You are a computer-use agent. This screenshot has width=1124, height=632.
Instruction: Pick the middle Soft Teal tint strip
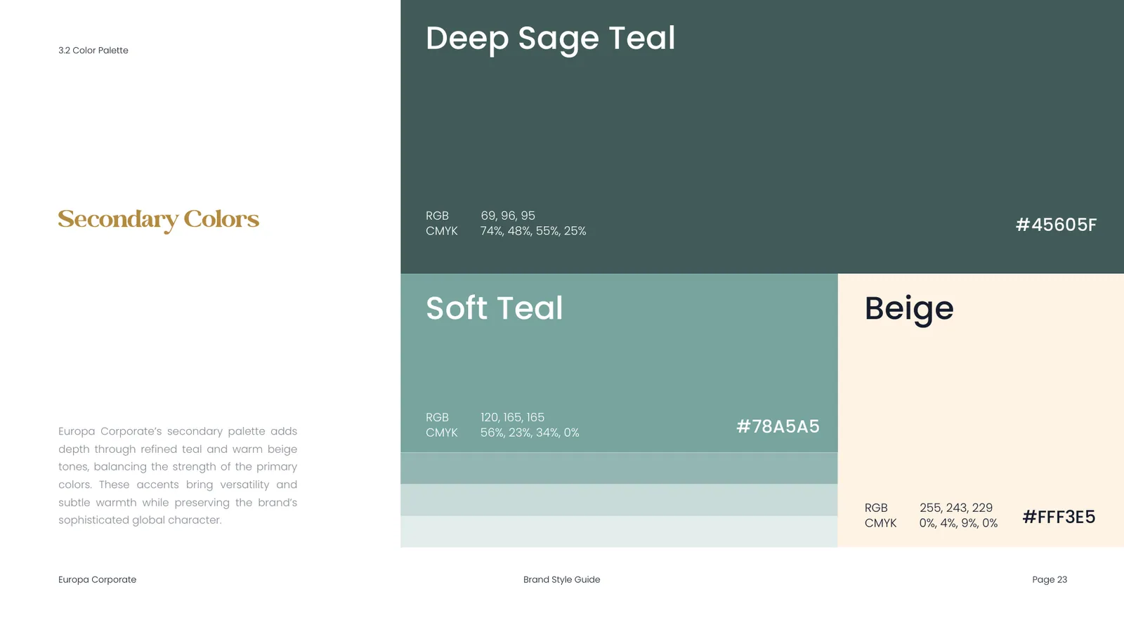click(x=619, y=500)
